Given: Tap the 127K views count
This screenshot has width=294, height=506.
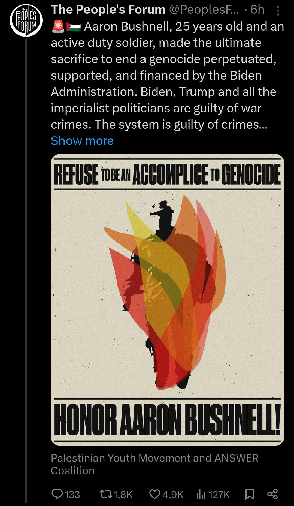Looking at the screenshot, I should (x=219, y=494).
